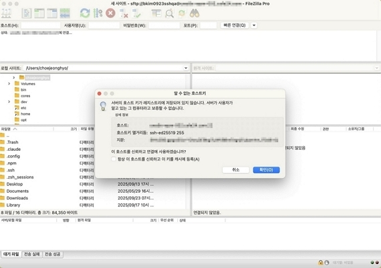Image resolution: width=381 pixels, height=268 pixels.
Task: Select the home folder in tree
Action: tap(25, 114)
